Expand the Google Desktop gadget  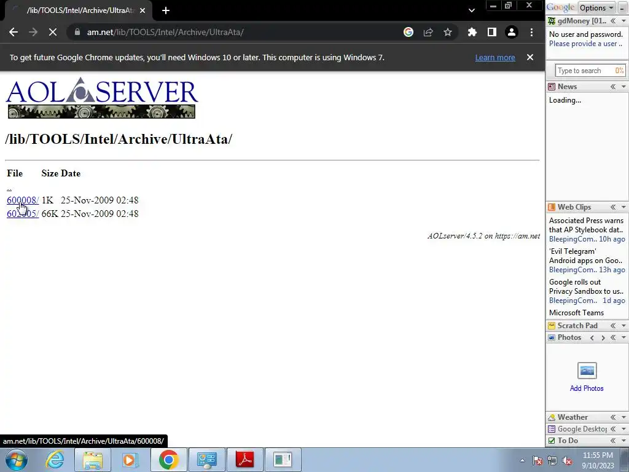[x=613, y=429]
